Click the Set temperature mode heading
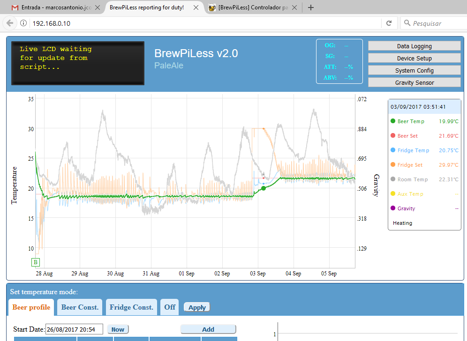This screenshot has width=467, height=341. pyautogui.click(x=44, y=292)
